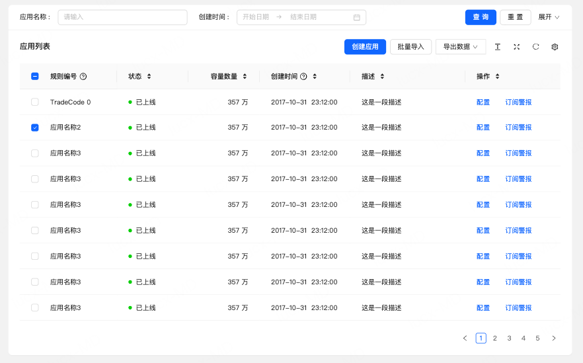This screenshot has height=363, width=583.
Task: Click 订阅警报 in the last table row
Action: tap(518, 308)
